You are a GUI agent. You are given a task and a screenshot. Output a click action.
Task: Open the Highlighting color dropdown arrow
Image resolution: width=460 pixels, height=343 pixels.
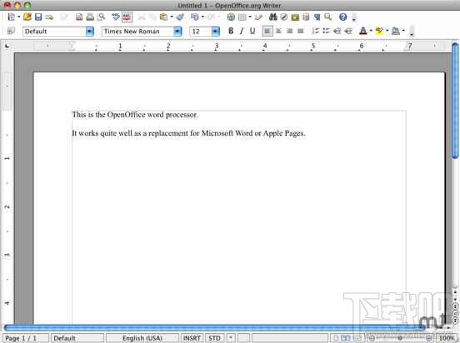point(387,31)
